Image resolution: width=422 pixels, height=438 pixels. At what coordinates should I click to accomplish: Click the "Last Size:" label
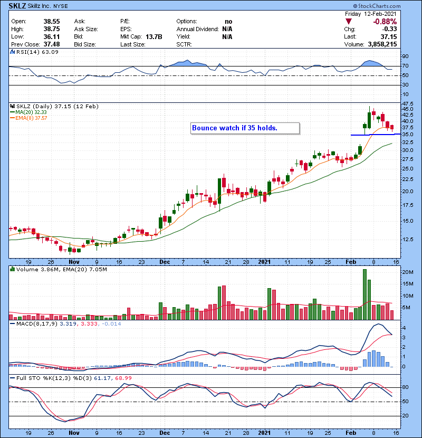(x=133, y=44)
